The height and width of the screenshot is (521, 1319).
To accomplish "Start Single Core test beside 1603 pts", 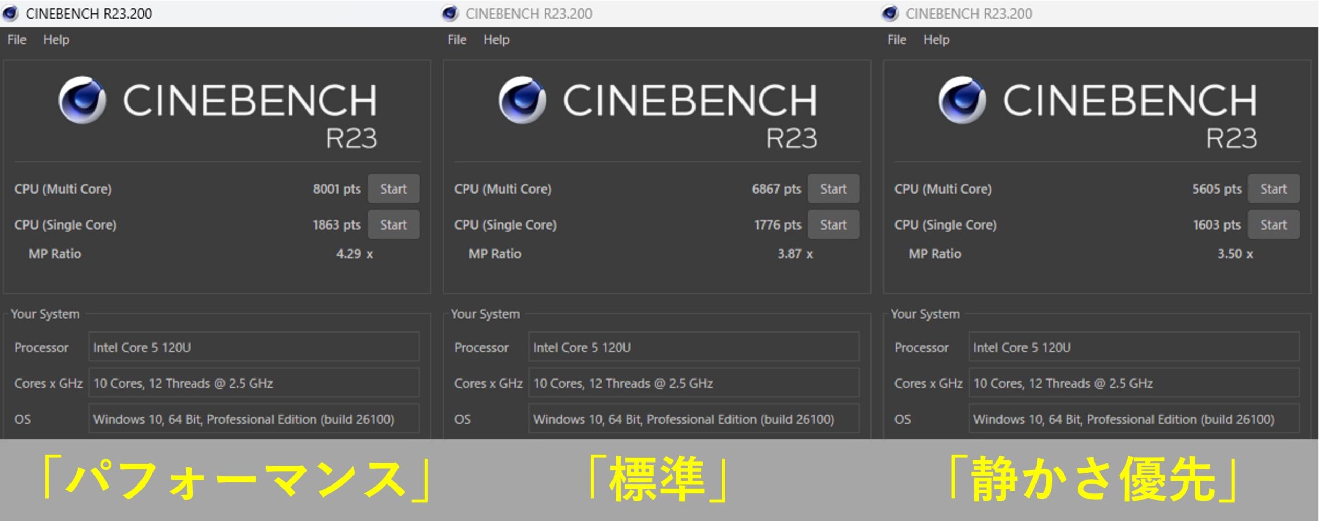I will (1274, 224).
